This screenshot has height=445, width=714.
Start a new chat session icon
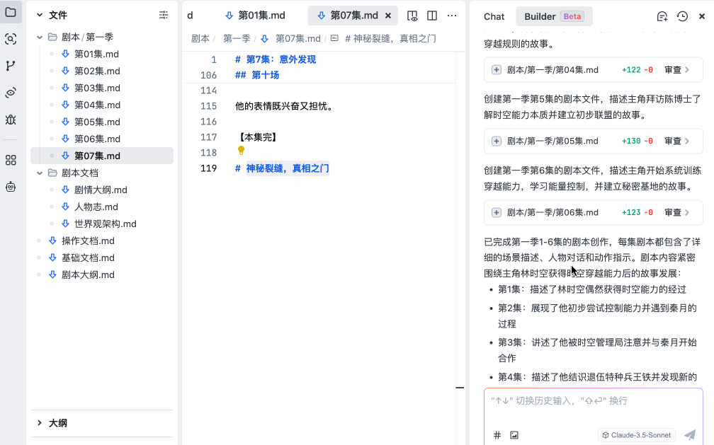662,16
